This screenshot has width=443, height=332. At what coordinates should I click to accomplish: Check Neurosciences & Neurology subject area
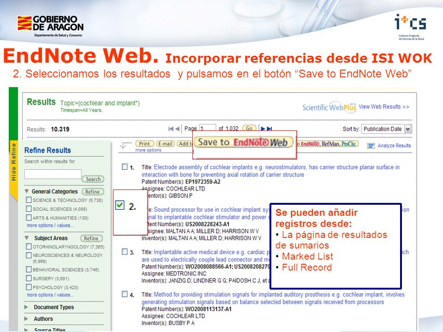(x=29, y=255)
